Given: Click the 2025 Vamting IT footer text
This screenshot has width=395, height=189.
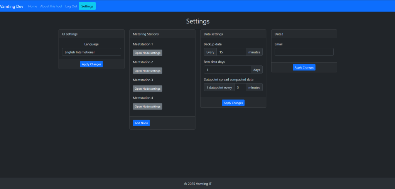Looking at the screenshot, I should click(x=197, y=184).
